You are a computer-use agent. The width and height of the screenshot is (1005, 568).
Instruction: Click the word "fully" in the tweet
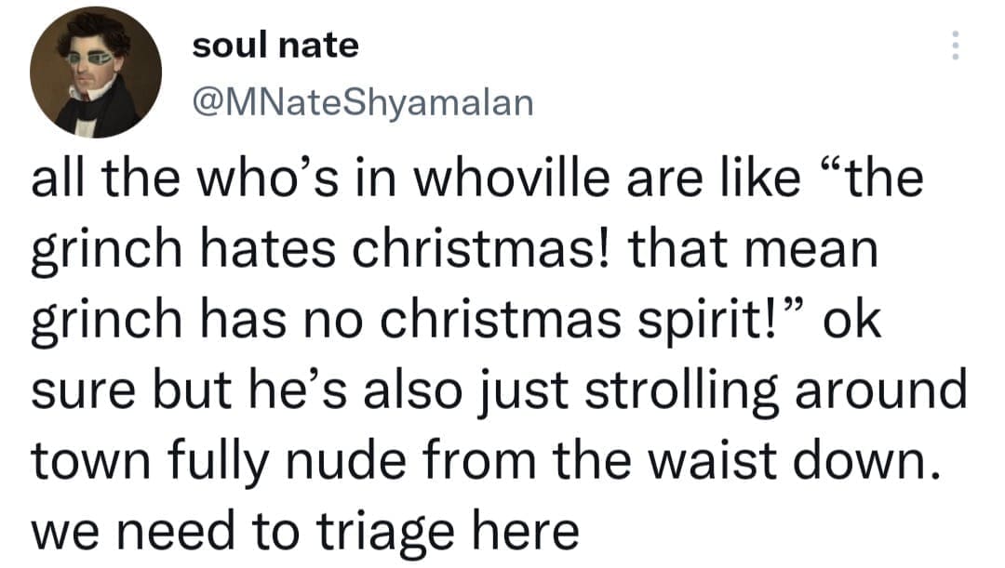(x=208, y=462)
